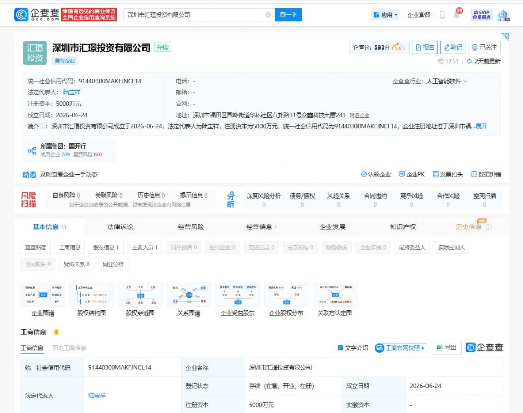
Task: Open the 应用 dropdown menu
Action: pos(385,15)
